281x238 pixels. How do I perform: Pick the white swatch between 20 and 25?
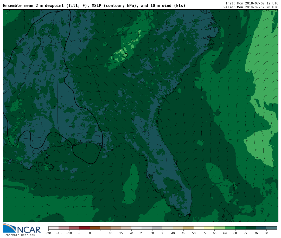137,228
